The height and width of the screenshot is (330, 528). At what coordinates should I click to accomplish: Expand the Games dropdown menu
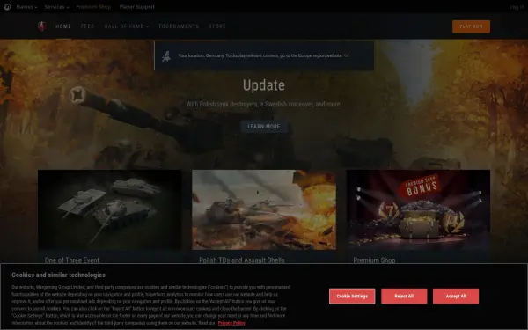point(26,7)
